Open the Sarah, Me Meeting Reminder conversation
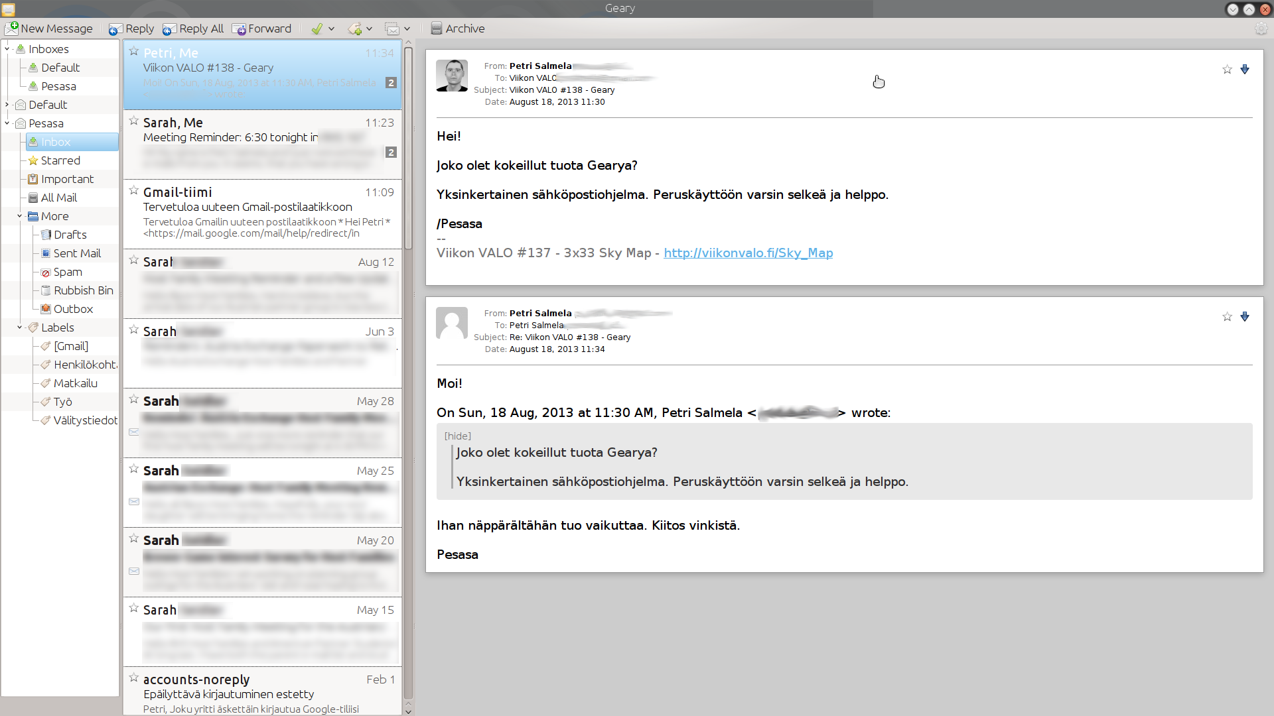 pos(262,145)
